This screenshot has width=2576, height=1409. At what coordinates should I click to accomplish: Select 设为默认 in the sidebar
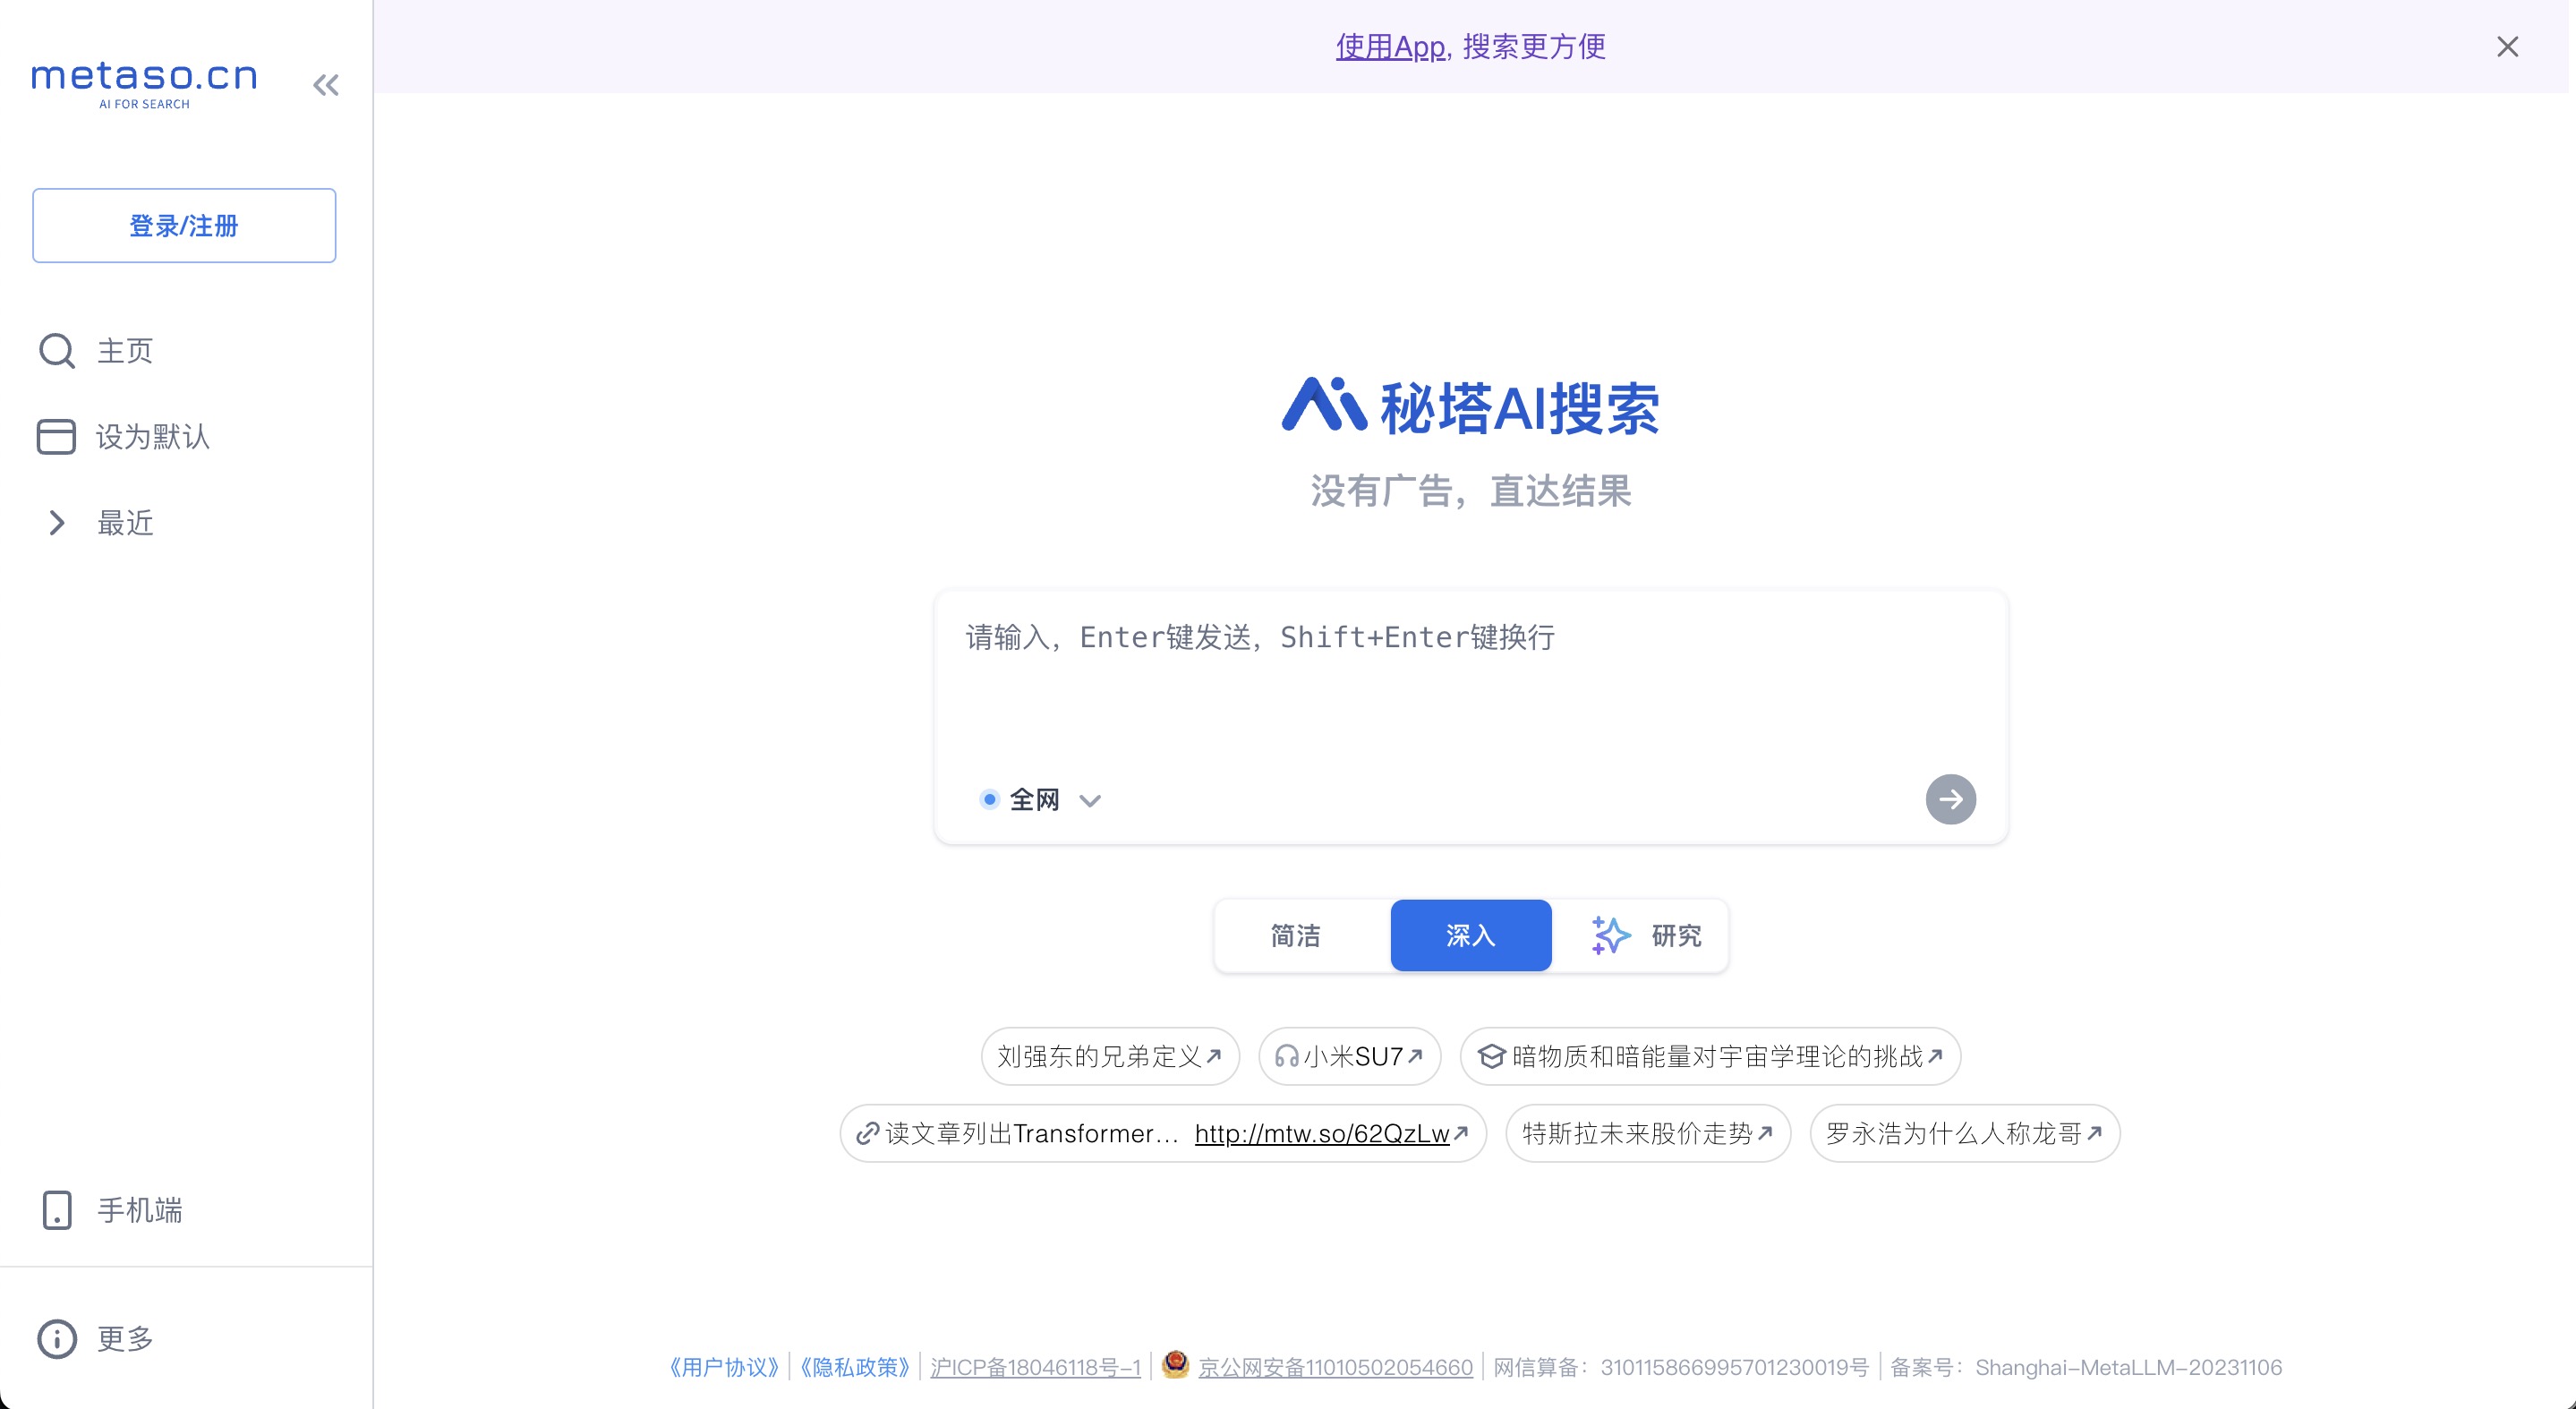124,437
